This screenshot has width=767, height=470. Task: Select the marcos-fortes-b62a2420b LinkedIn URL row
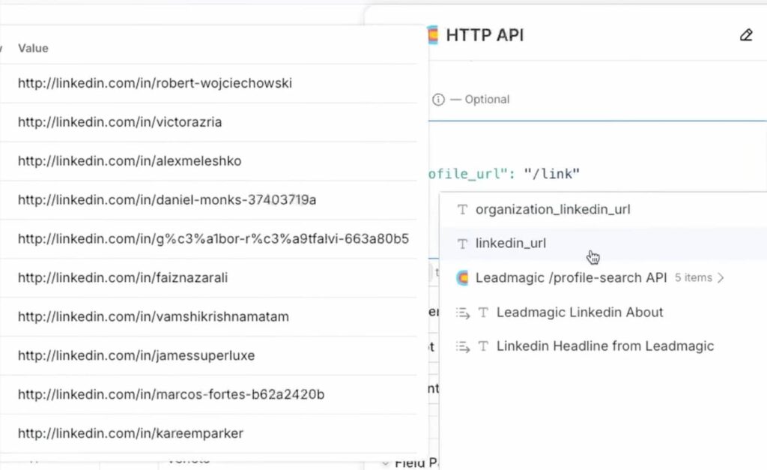point(208,394)
